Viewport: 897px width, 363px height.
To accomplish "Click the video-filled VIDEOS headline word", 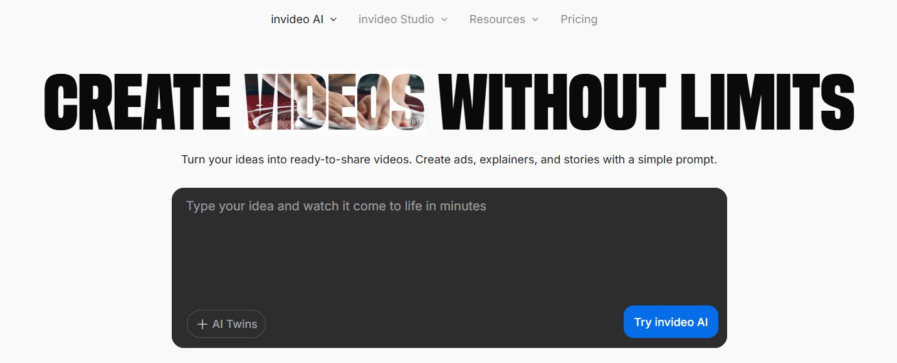I will pyautogui.click(x=334, y=102).
